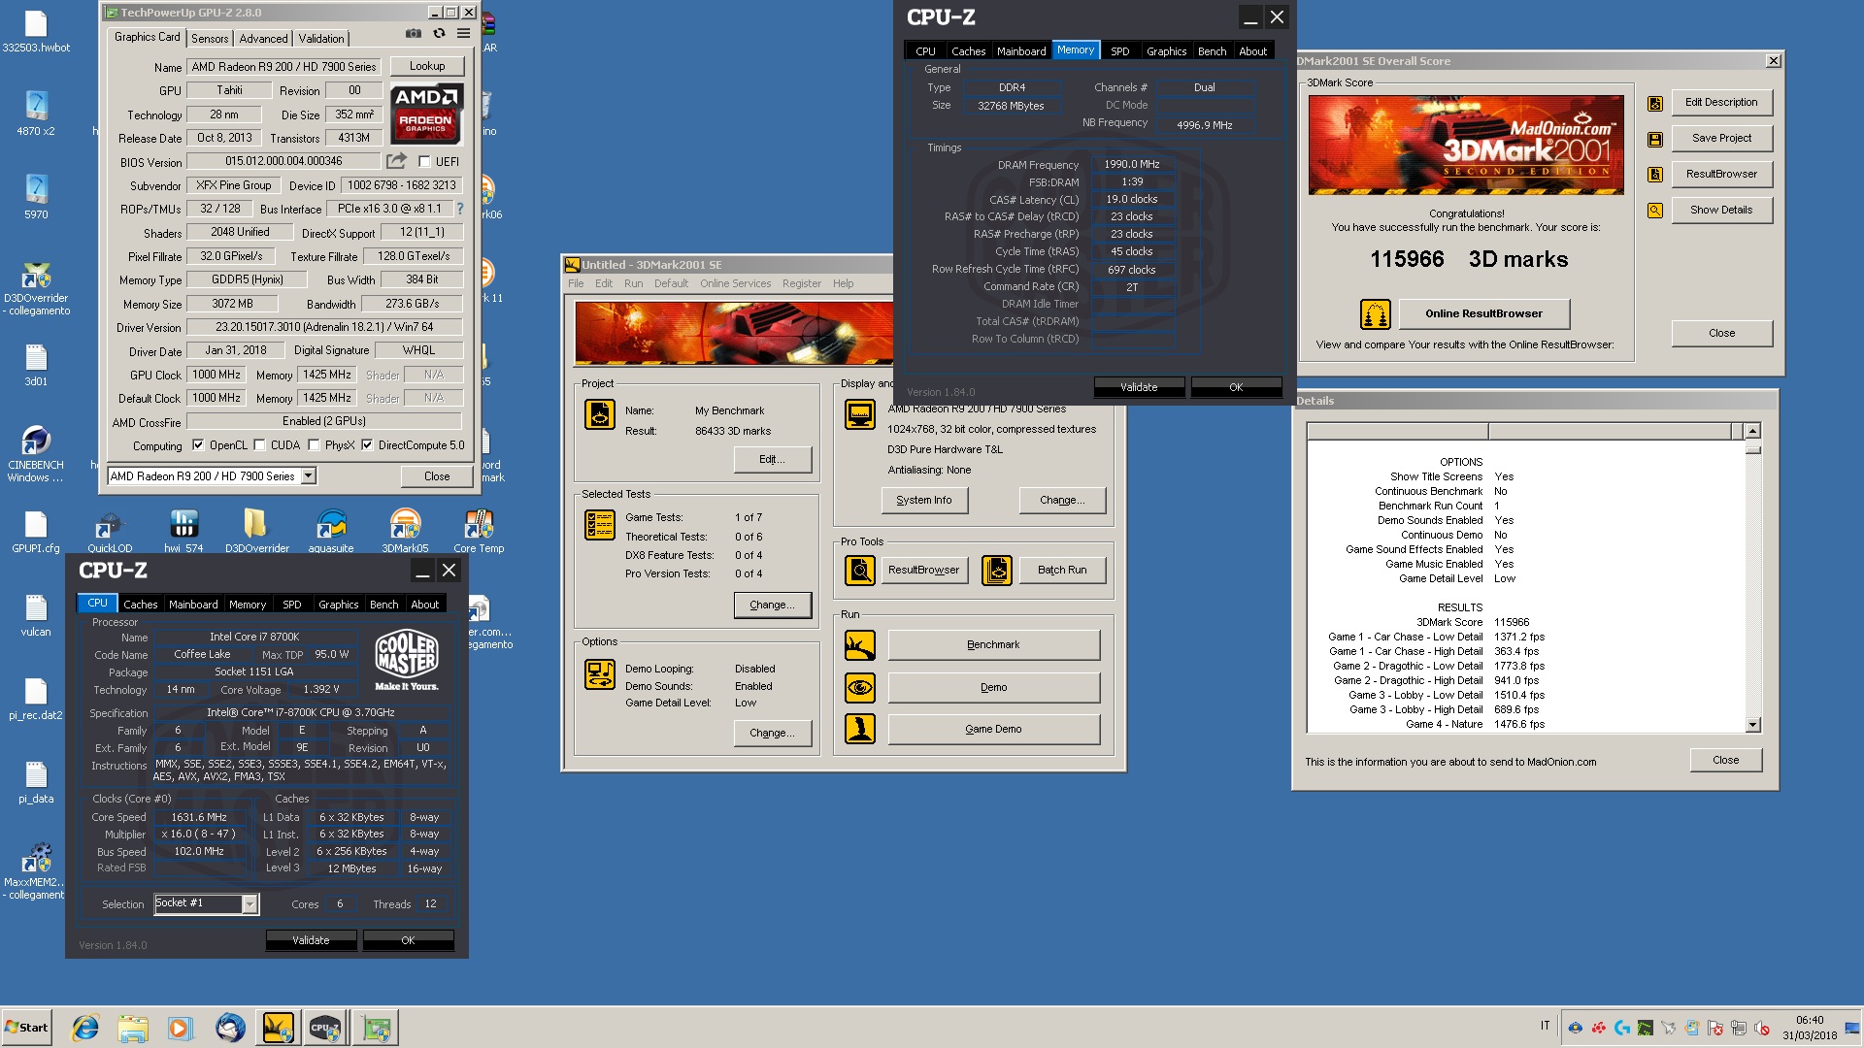
Task: Click the ResultBrowser icon in score window
Action: pyautogui.click(x=1655, y=175)
